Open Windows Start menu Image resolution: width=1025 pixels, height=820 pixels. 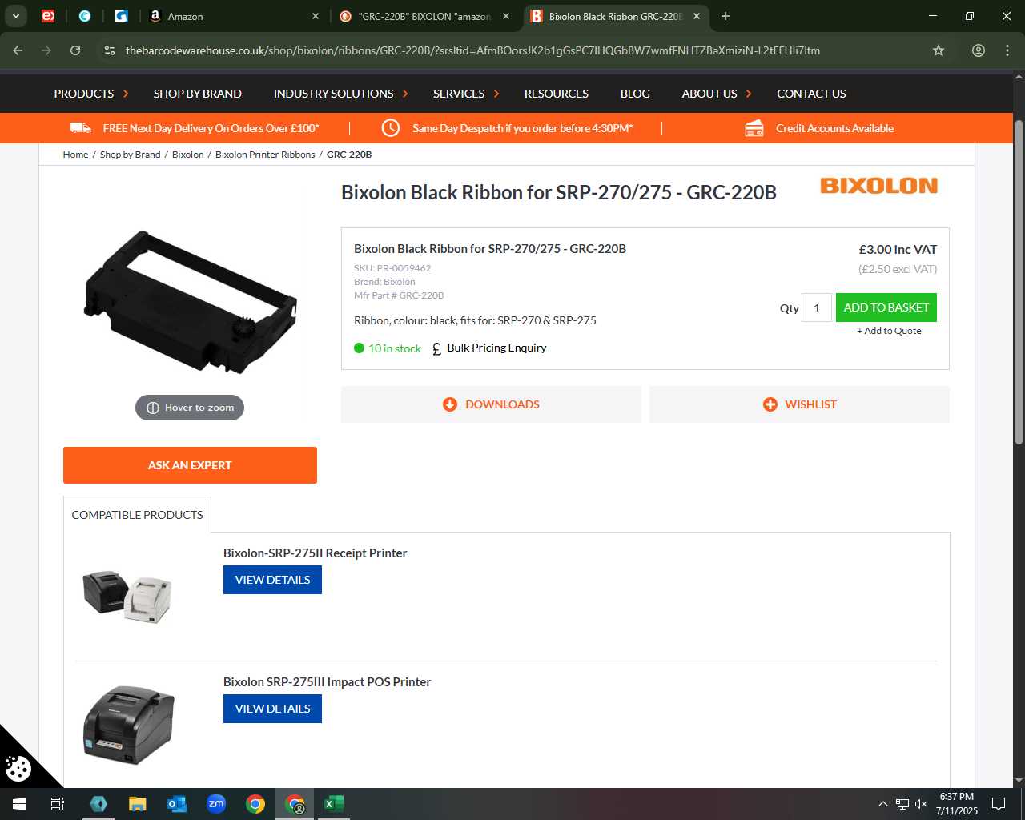tap(19, 804)
